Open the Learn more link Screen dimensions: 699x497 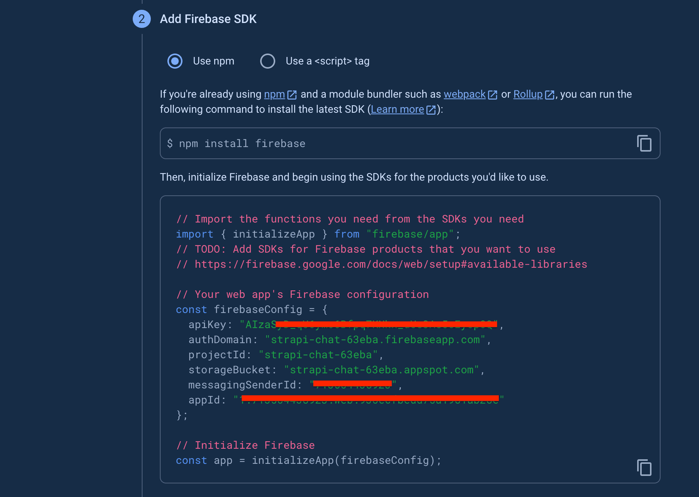click(397, 109)
